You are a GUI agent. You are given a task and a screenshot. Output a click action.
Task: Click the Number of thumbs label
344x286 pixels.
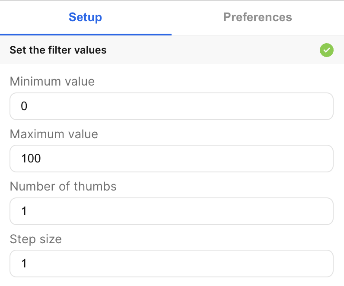[63, 186]
